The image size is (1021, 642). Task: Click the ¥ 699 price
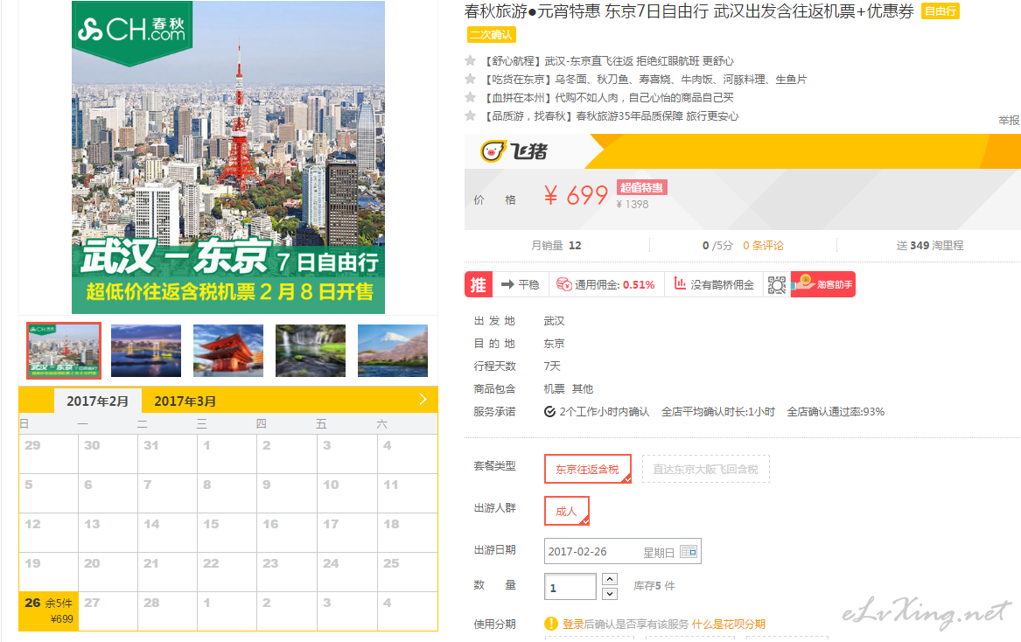(x=577, y=195)
